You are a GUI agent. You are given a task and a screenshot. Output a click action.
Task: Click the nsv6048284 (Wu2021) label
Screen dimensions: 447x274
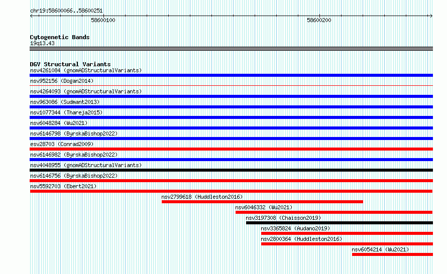click(x=59, y=123)
